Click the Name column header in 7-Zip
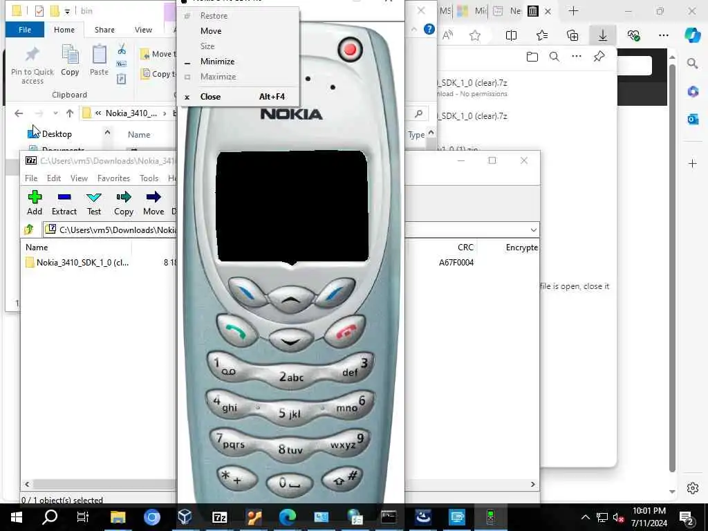 (37, 247)
